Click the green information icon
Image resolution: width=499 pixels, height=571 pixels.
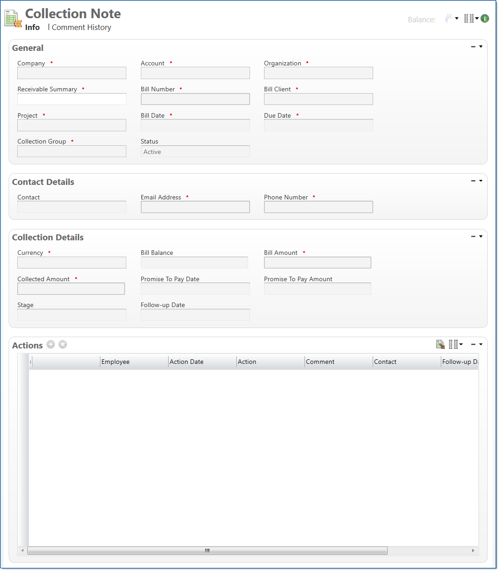point(485,19)
